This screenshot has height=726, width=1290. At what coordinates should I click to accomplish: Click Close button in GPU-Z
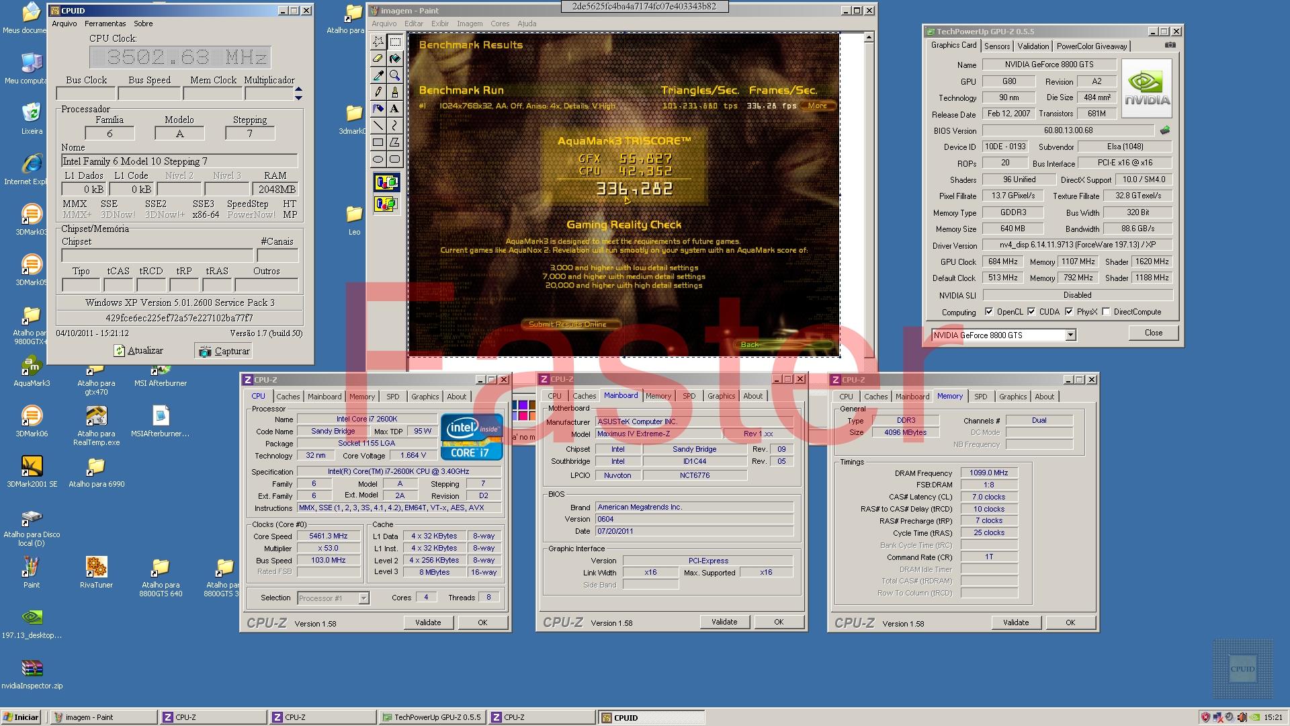(x=1153, y=333)
